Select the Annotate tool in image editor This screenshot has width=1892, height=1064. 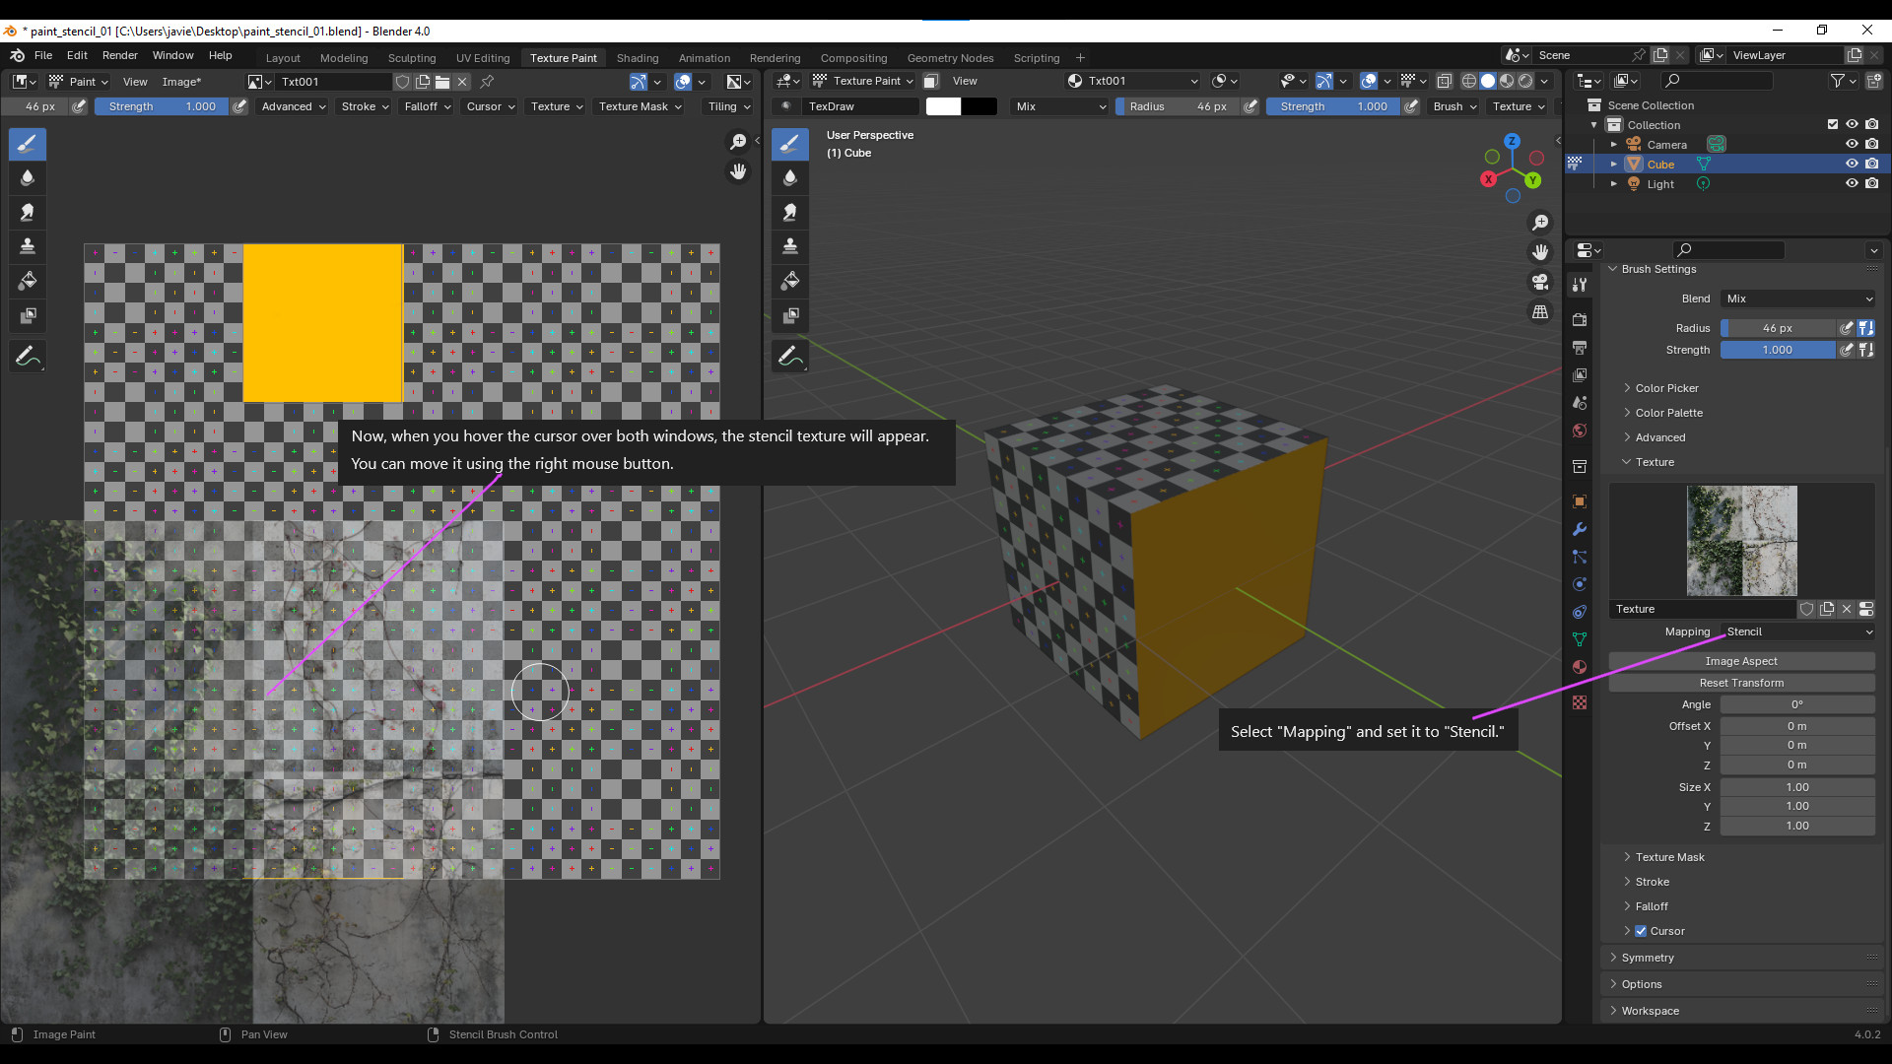28,357
